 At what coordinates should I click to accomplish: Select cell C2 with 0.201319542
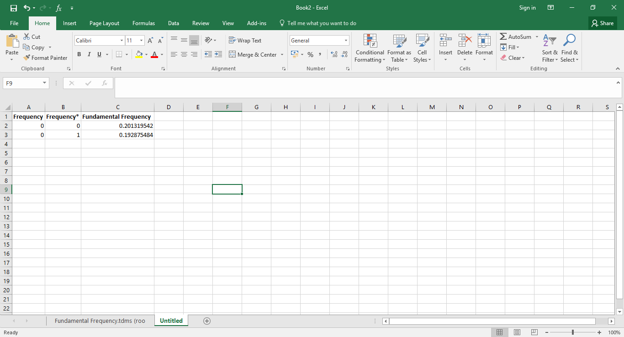click(118, 126)
